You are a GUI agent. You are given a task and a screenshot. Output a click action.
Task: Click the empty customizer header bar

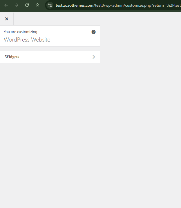tap(57, 19)
